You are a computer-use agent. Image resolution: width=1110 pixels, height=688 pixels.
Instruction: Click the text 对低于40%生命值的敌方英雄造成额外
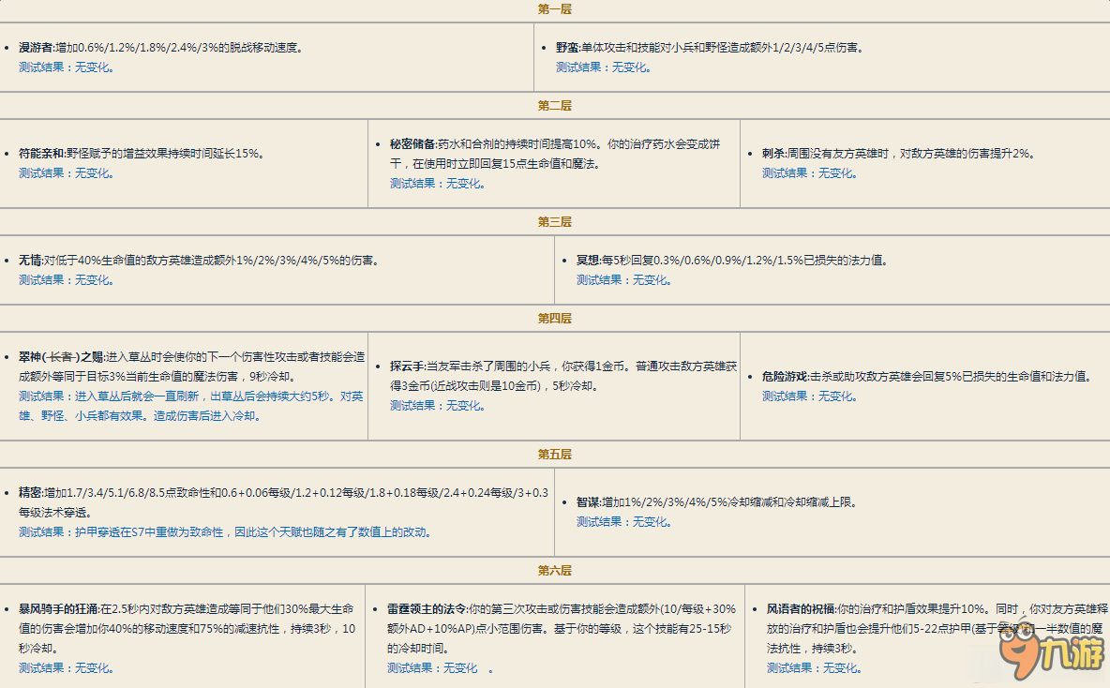coord(140,260)
